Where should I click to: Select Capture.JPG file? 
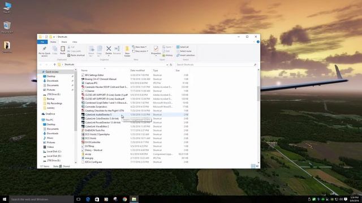pos(91,83)
